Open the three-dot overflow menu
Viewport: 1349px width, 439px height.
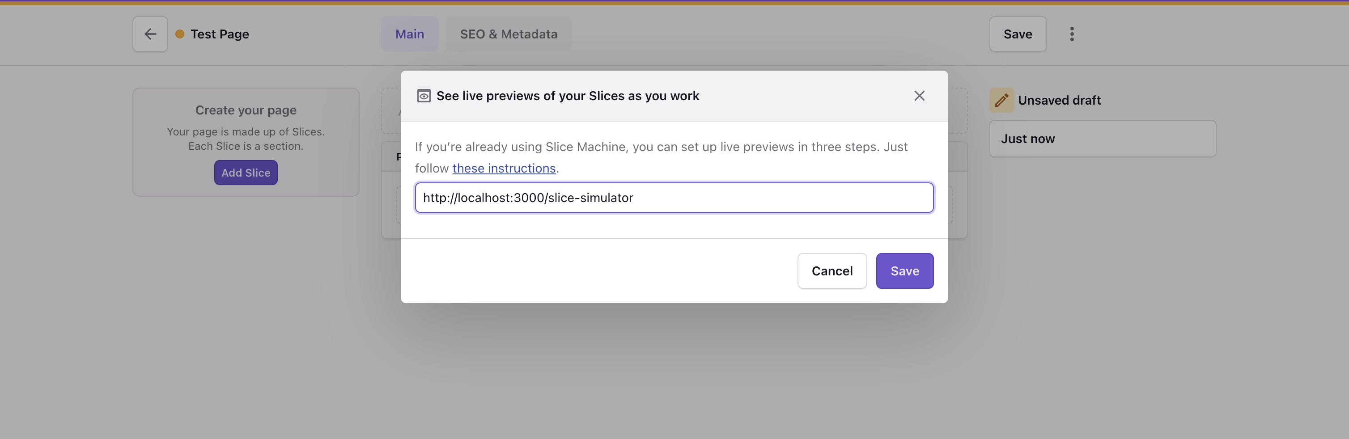click(1071, 34)
